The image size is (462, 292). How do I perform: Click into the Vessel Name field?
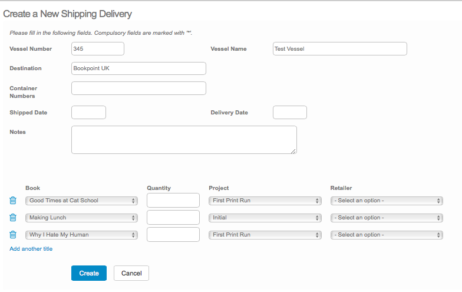[x=340, y=49]
